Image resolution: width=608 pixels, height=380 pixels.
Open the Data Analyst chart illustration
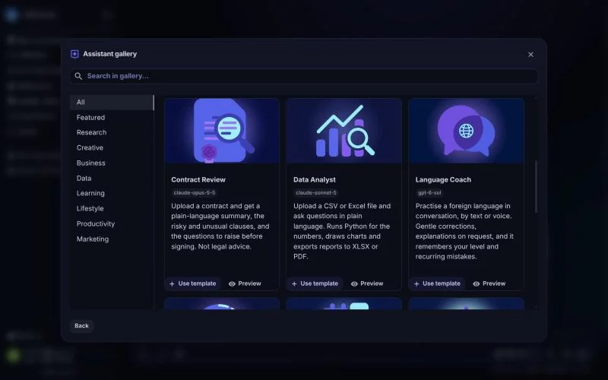tap(344, 131)
